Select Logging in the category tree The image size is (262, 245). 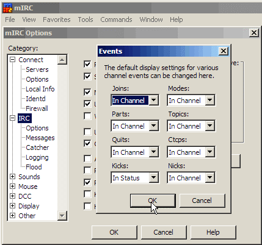coord(37,157)
